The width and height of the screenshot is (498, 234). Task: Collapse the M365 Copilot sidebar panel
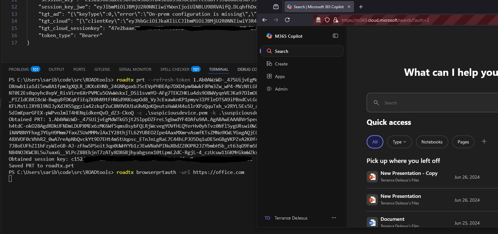pos(335,36)
